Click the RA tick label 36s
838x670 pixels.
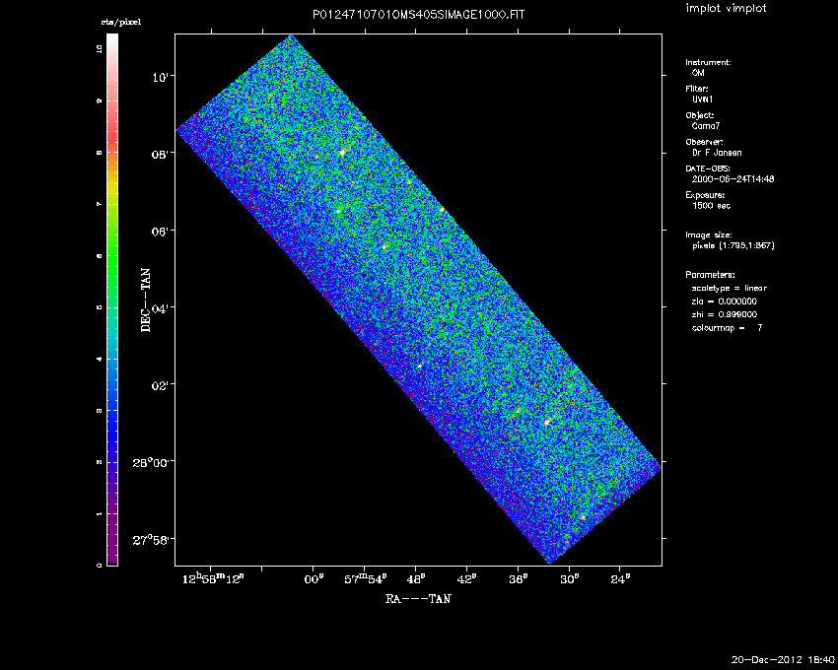(x=519, y=579)
